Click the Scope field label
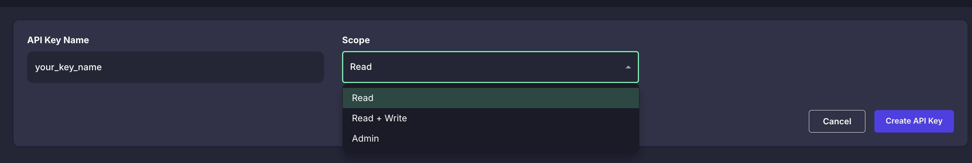 coord(355,40)
